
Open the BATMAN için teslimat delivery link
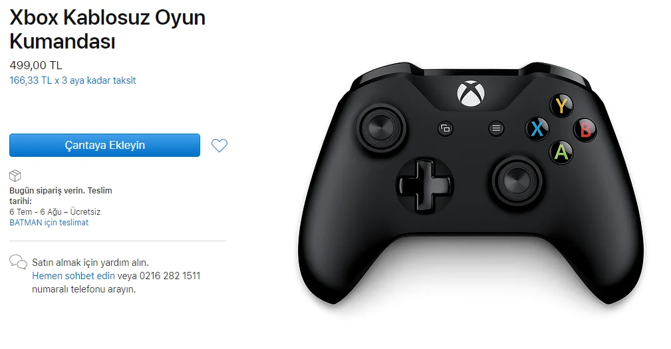coord(49,223)
